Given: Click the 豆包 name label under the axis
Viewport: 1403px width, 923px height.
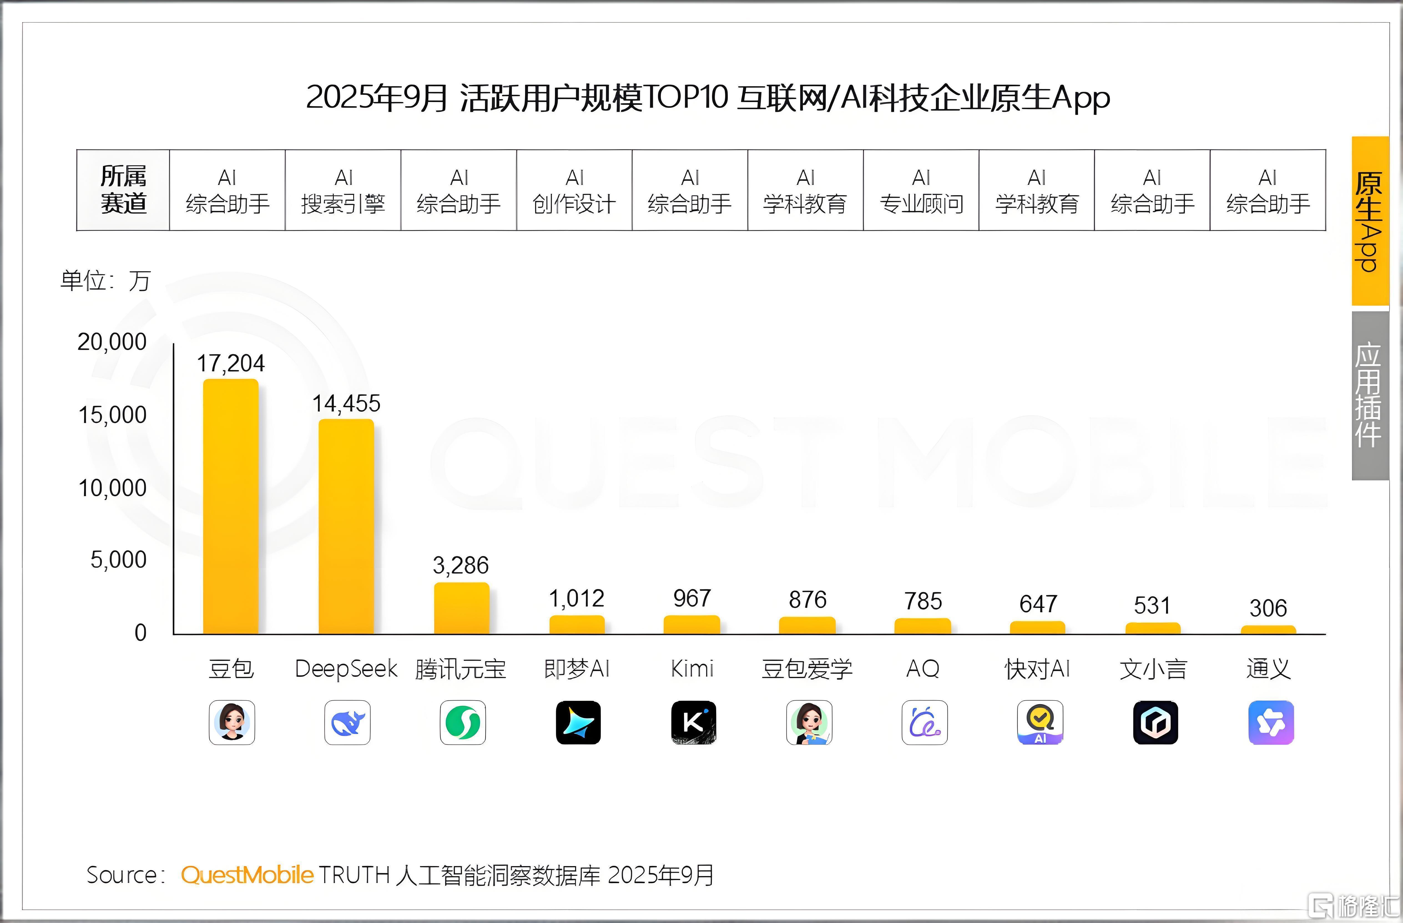Looking at the screenshot, I should (x=232, y=669).
